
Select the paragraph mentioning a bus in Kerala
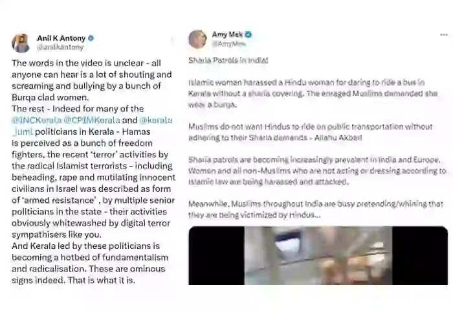313,93
